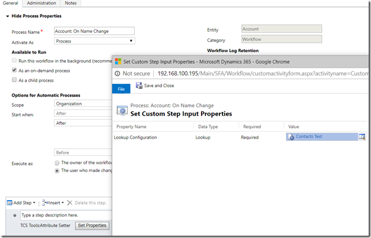371x238 pixels.
Task: Click the browser address URL
Action: pos(263,74)
